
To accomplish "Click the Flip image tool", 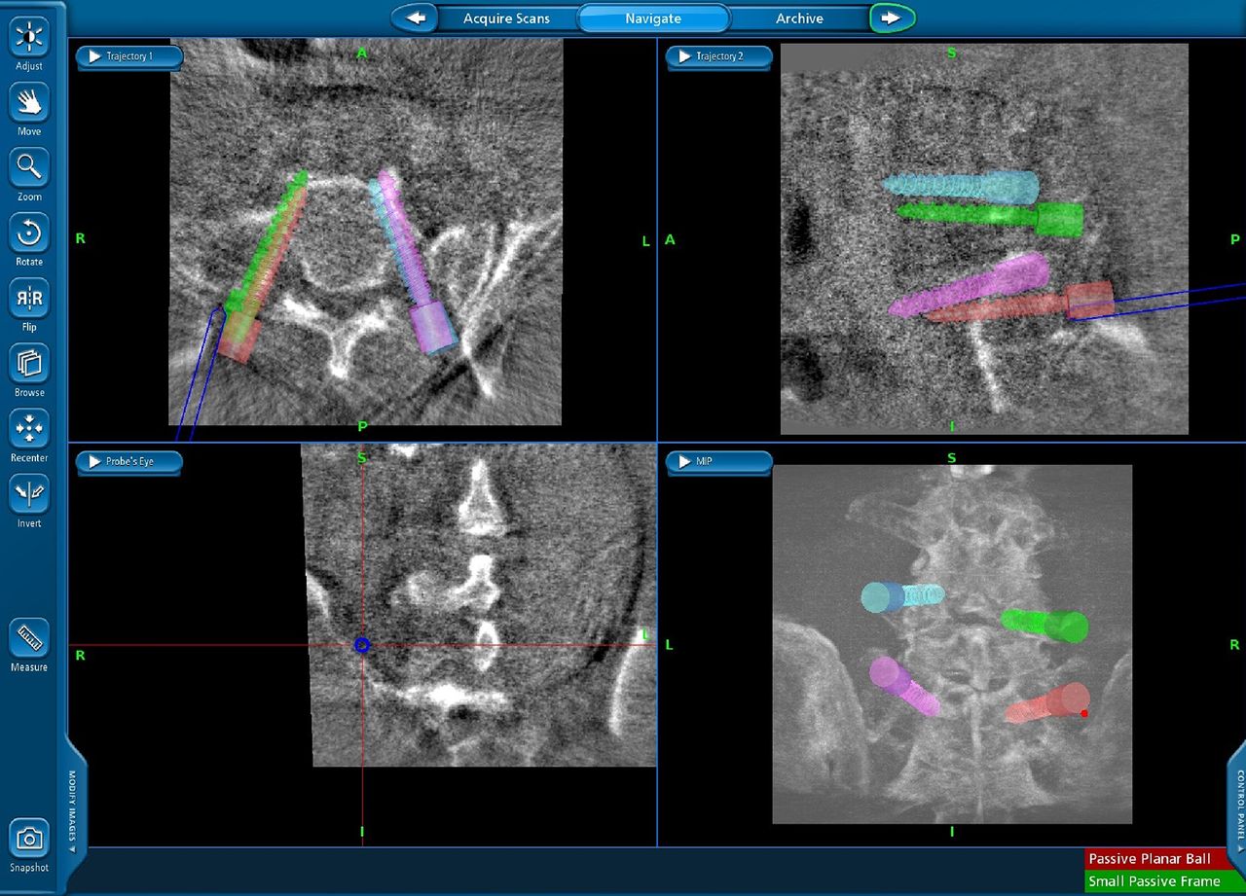I will (x=29, y=299).
